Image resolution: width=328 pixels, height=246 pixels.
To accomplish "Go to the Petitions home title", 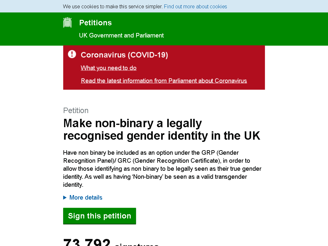I will (95, 23).
